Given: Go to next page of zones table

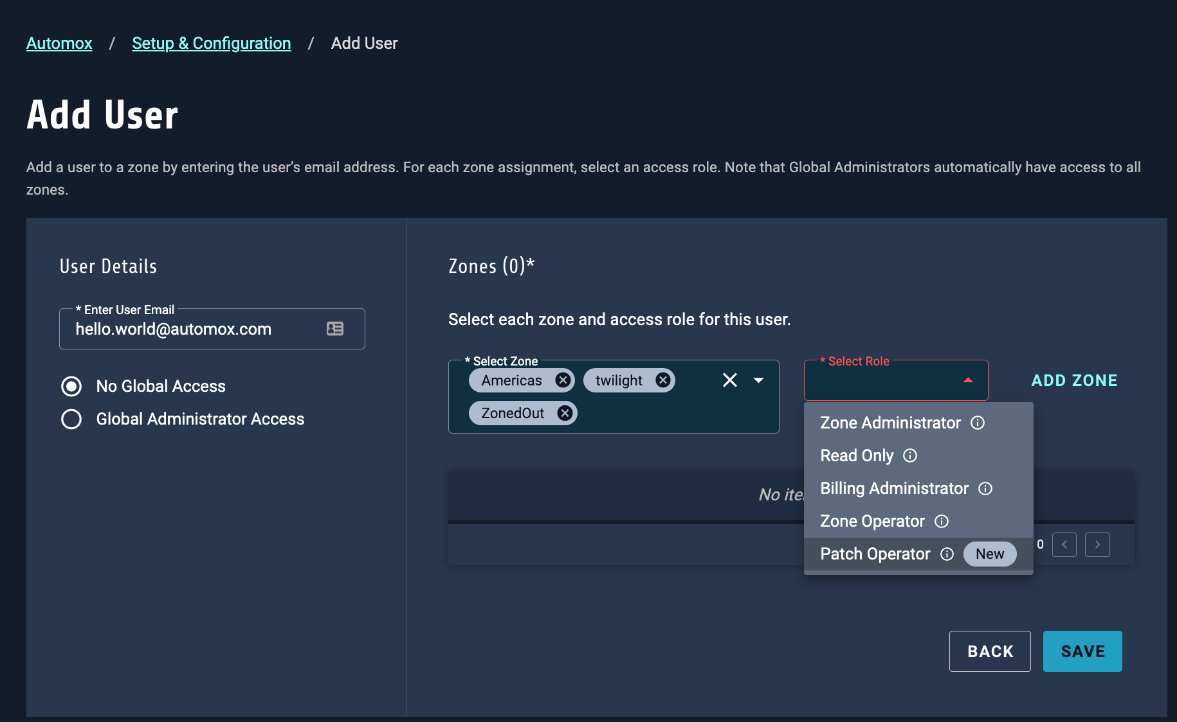Looking at the screenshot, I should [x=1097, y=545].
